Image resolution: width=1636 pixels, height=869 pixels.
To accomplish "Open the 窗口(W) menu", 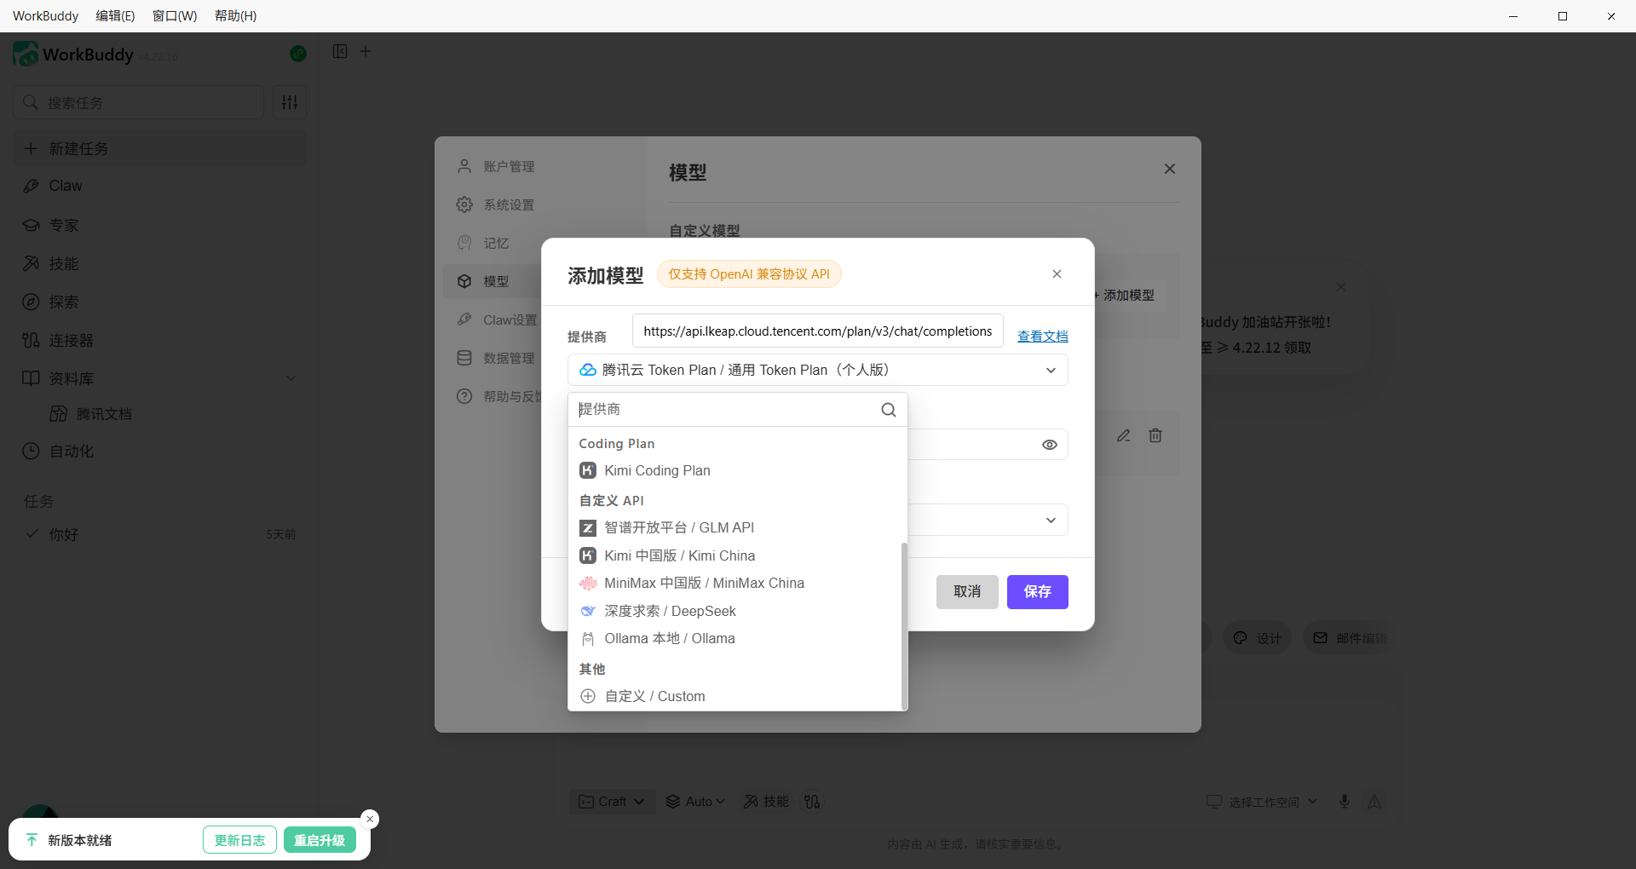I will (x=175, y=15).
